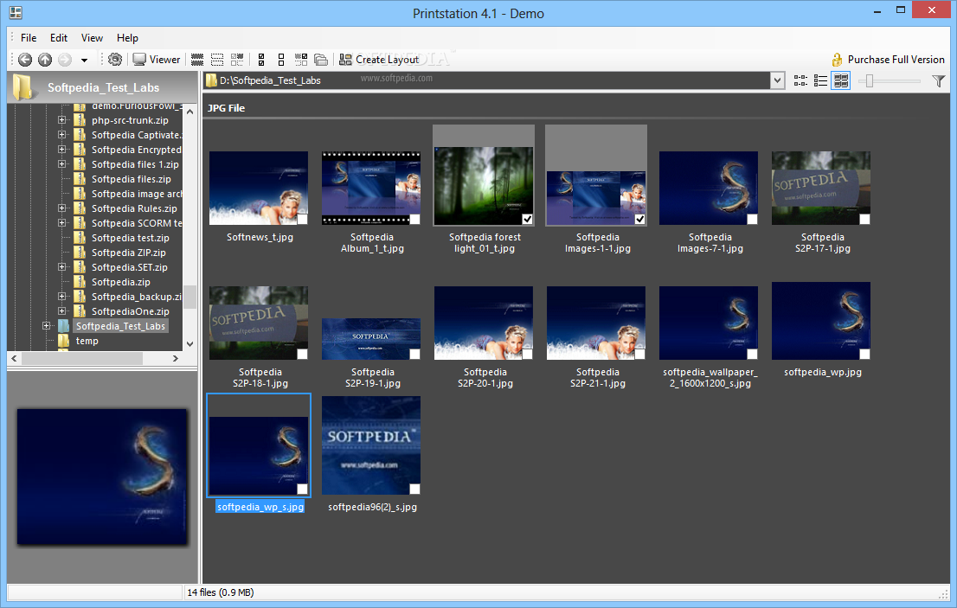Check the Softpedia Album_1_t.jpg checkbox
The height and width of the screenshot is (608, 957).
point(415,219)
